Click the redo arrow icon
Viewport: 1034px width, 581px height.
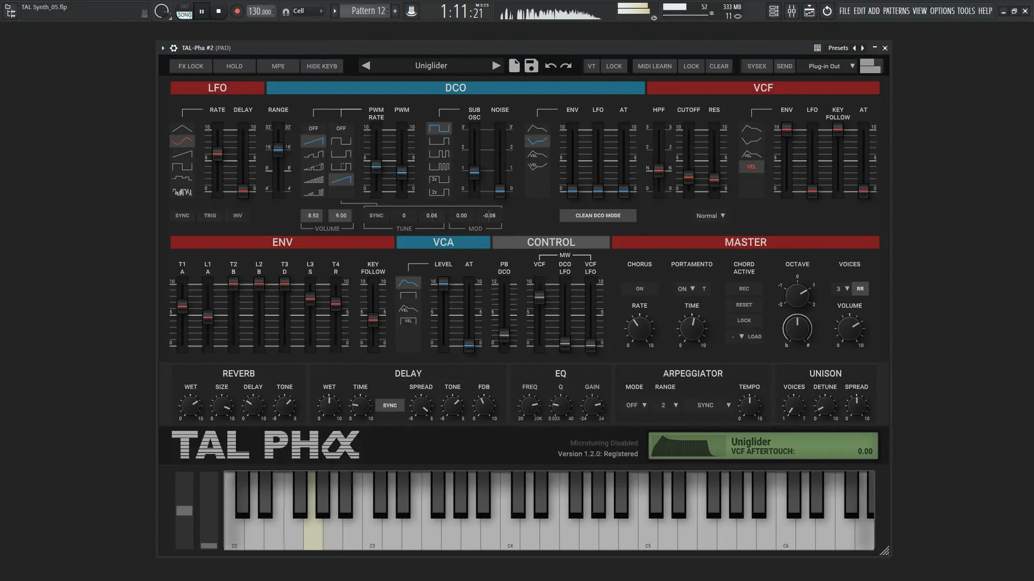click(566, 66)
